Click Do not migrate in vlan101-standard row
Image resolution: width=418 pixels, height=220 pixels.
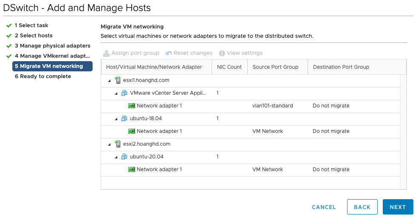click(x=331, y=106)
